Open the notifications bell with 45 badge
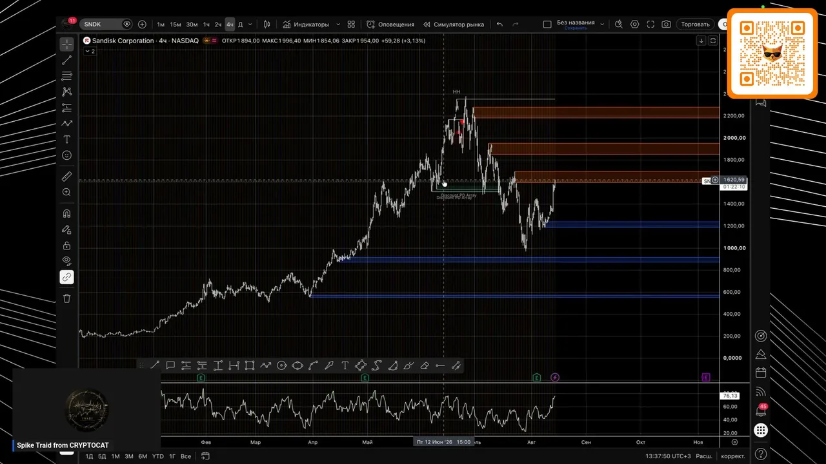This screenshot has width=826, height=464. 761,410
